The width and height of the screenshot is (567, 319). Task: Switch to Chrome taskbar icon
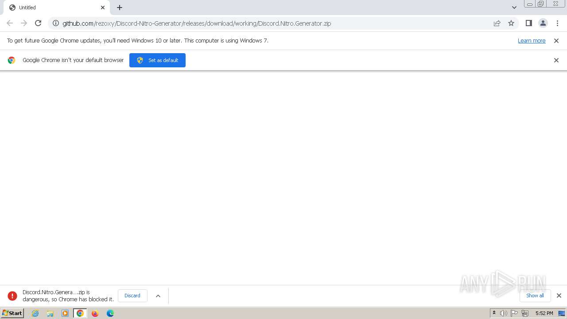pyautogui.click(x=80, y=313)
